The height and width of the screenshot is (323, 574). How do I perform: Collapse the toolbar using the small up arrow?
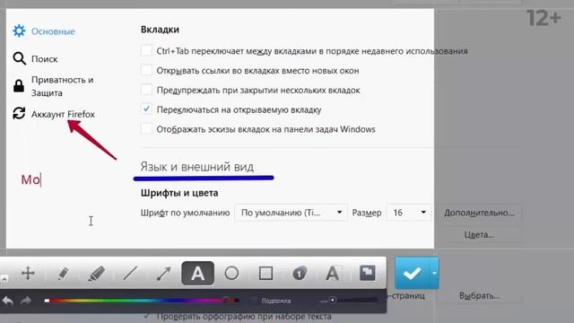click(x=4, y=279)
